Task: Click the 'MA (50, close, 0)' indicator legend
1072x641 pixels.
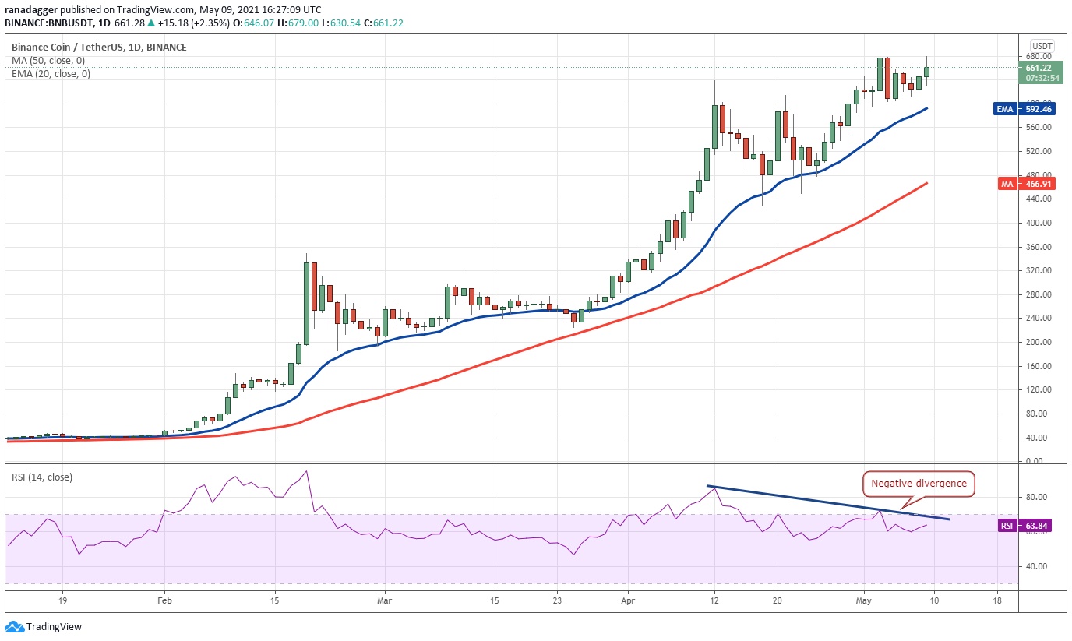Action: (x=48, y=61)
